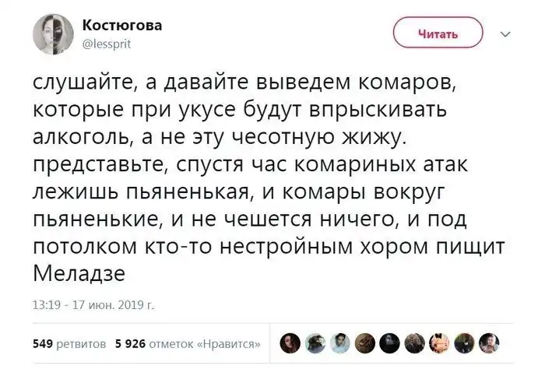545x369 pixels.
Task: Click the fourth liker avatar in the row
Action: [x=367, y=341]
